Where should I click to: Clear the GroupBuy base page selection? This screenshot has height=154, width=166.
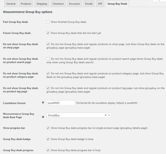[x=106, y=115]
